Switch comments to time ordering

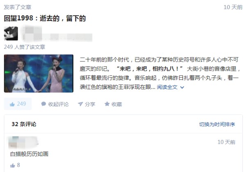(x=217, y=124)
